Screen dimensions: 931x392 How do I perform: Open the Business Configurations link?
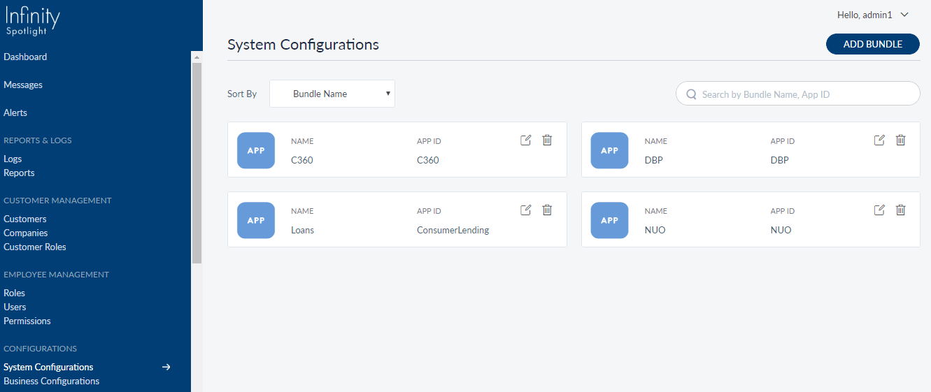point(52,381)
